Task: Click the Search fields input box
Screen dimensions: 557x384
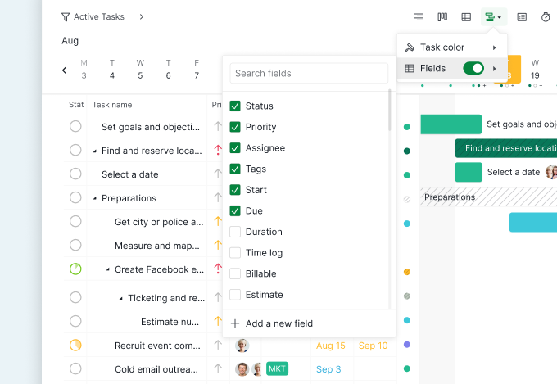Action: pyautogui.click(x=309, y=73)
